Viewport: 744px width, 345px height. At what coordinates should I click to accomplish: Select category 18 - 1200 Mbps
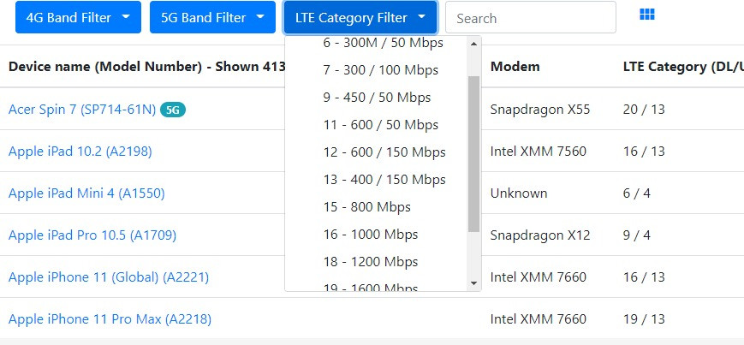point(371,262)
